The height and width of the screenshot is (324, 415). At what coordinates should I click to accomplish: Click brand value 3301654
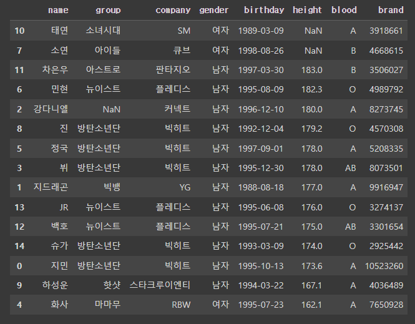[386, 227]
